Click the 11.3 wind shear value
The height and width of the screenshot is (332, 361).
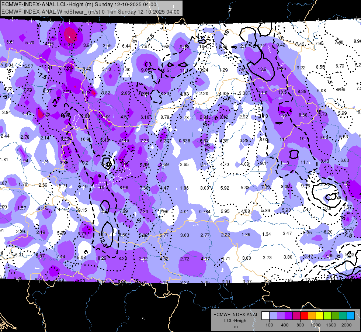pyautogui.click(x=285, y=163)
